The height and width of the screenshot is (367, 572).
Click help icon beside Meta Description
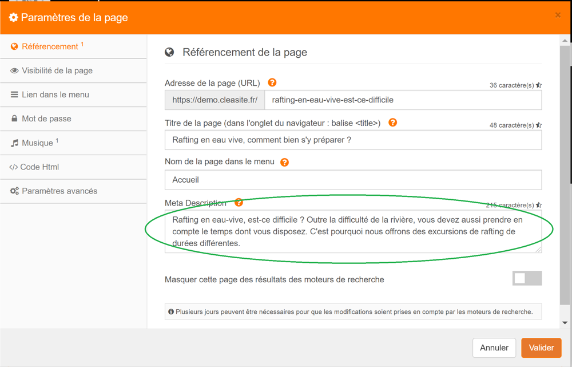click(239, 203)
